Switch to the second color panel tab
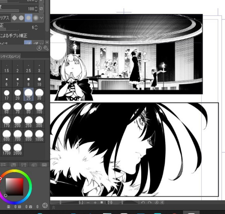The width and height of the screenshot is (225, 214). [13, 165]
